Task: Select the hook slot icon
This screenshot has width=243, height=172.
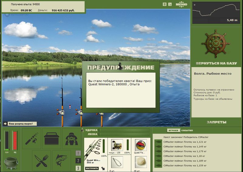Action: click(x=117, y=162)
